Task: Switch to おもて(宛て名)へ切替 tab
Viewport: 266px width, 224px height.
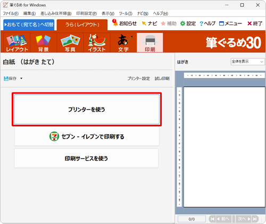Action: coord(29,24)
